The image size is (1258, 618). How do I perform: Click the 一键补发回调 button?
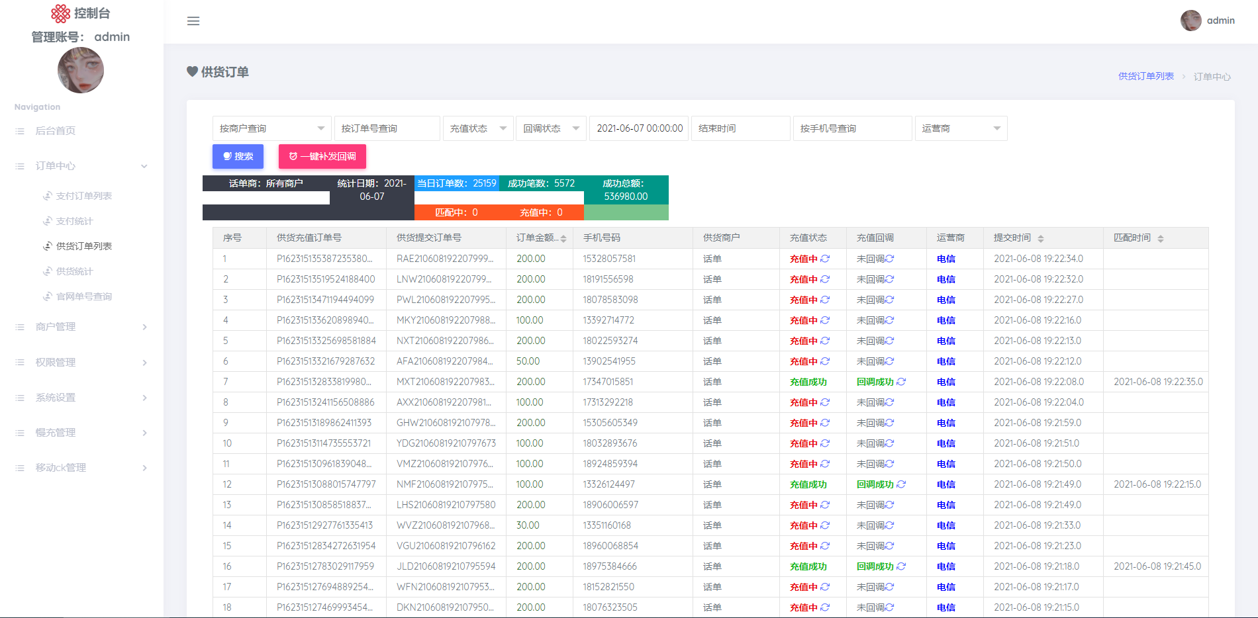click(322, 156)
